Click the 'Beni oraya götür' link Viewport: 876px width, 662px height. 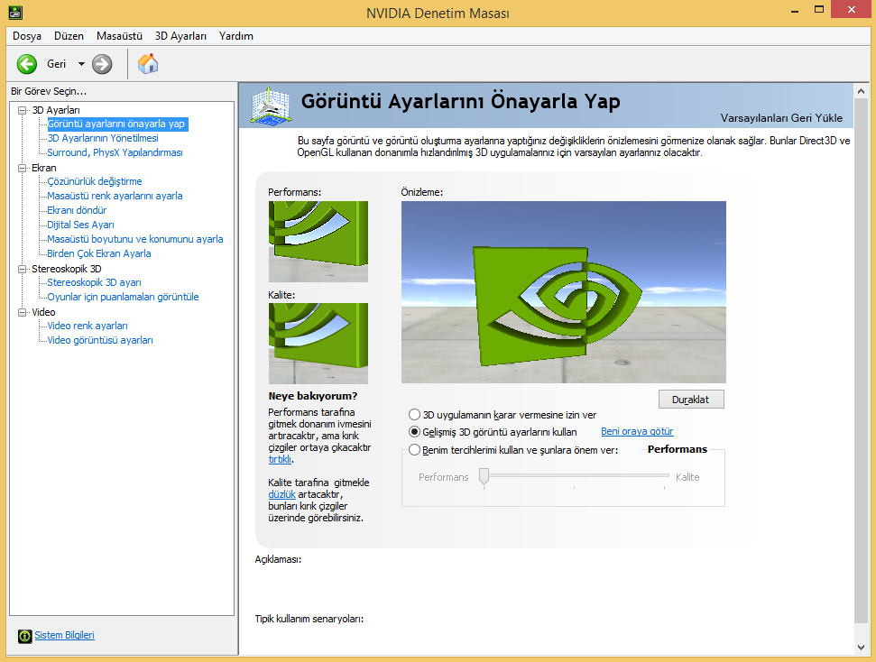click(637, 431)
